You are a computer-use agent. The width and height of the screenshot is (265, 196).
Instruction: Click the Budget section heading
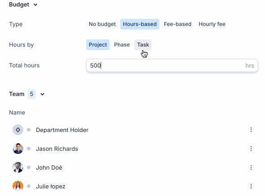(19, 4)
